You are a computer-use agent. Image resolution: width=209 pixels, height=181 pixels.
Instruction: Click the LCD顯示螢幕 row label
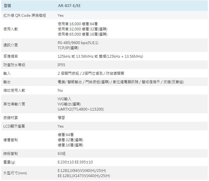click(x=14, y=126)
